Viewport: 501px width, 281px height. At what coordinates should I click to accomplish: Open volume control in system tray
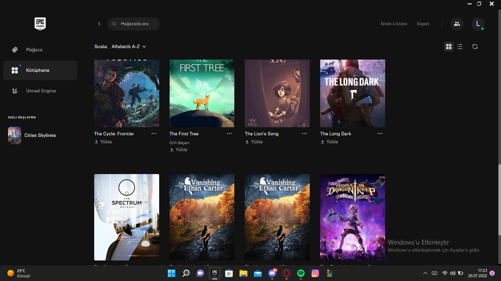[x=452, y=273]
